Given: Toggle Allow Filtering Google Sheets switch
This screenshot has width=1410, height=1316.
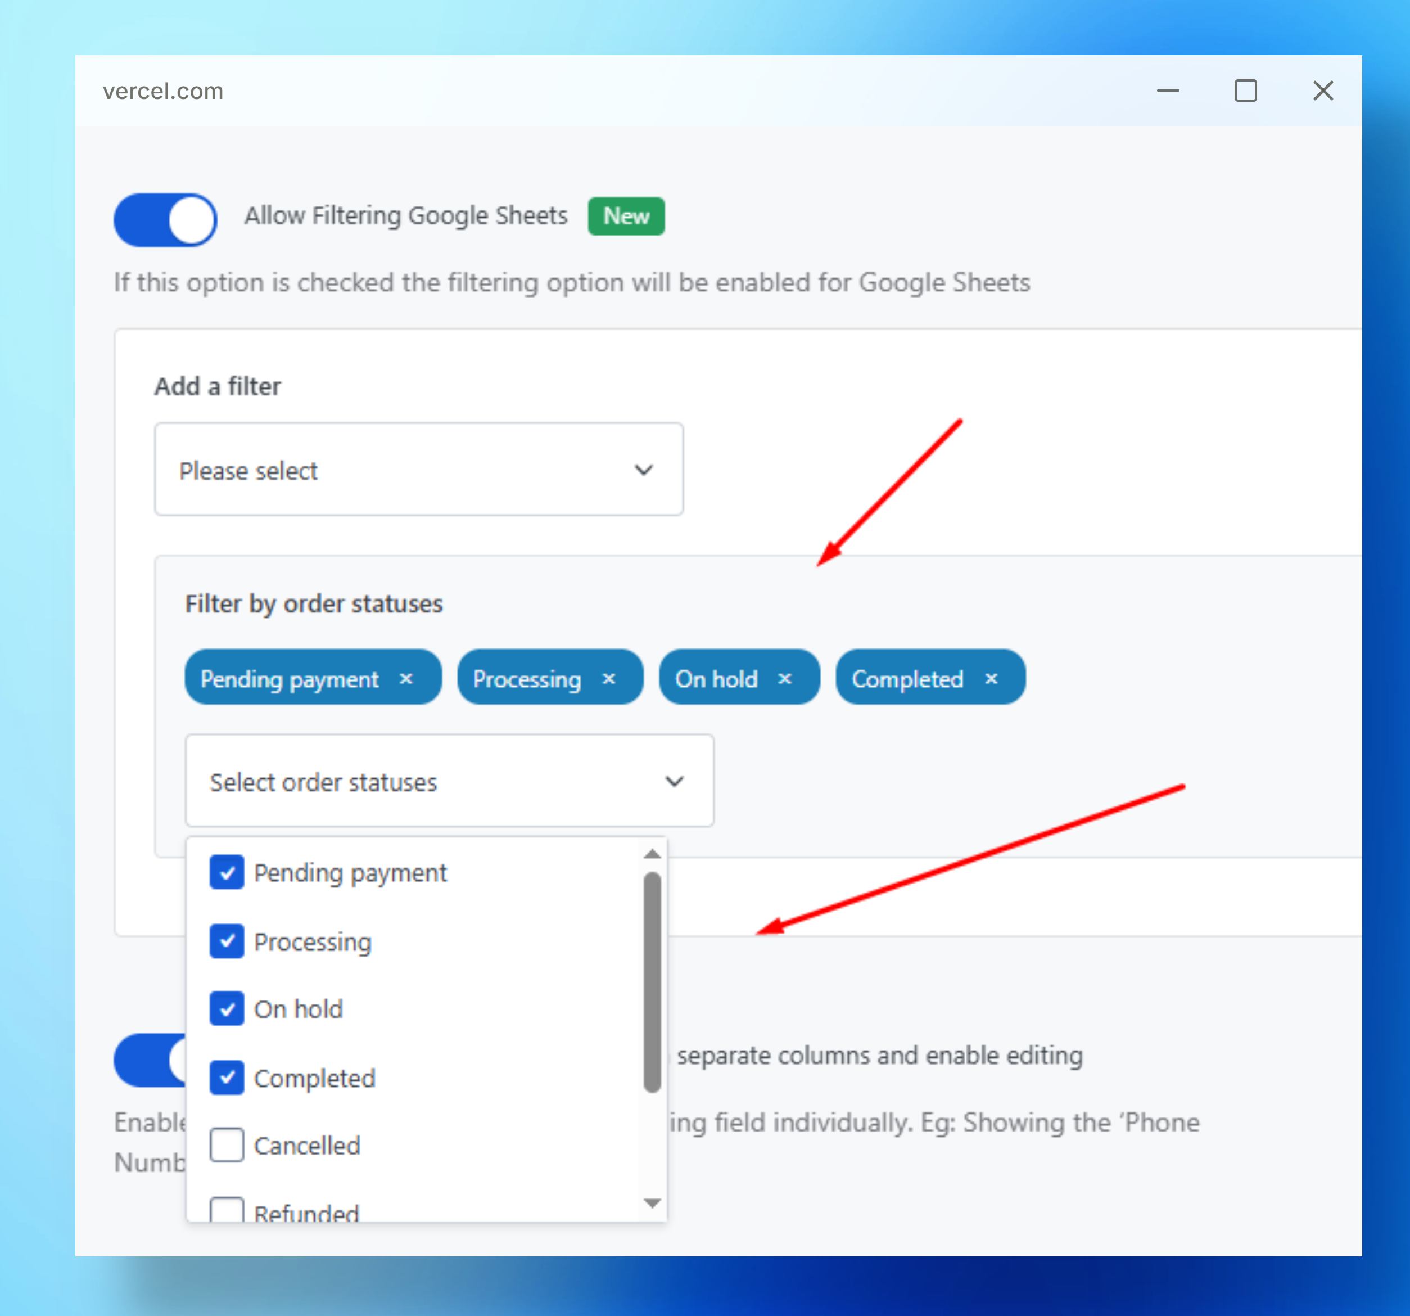Looking at the screenshot, I should pyautogui.click(x=165, y=220).
